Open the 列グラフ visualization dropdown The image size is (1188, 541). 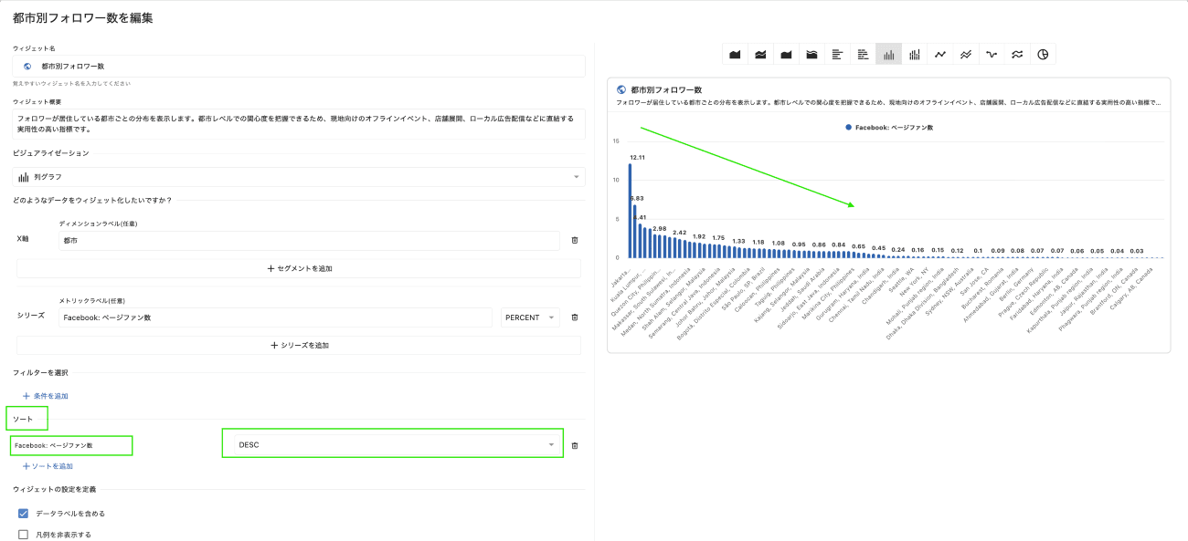point(299,177)
